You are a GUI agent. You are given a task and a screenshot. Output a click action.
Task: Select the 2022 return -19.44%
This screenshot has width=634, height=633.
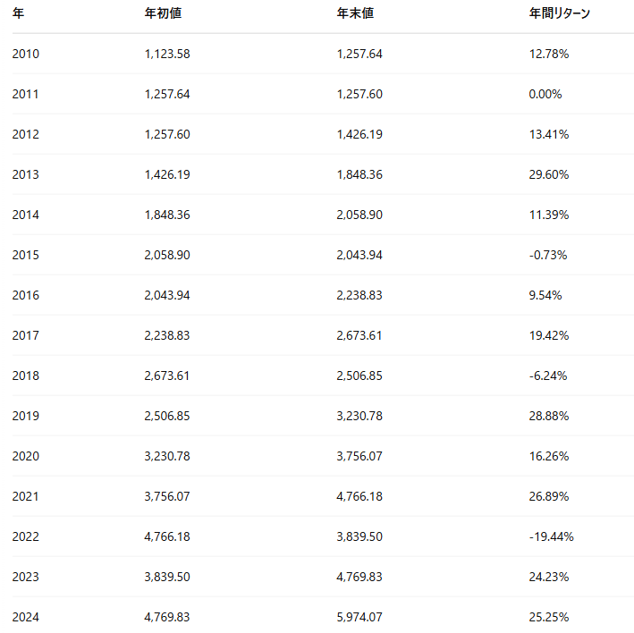pos(551,536)
